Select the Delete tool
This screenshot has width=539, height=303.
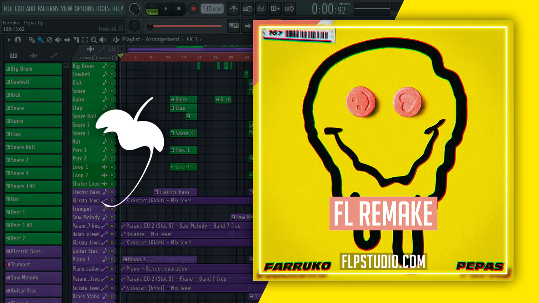point(49,40)
